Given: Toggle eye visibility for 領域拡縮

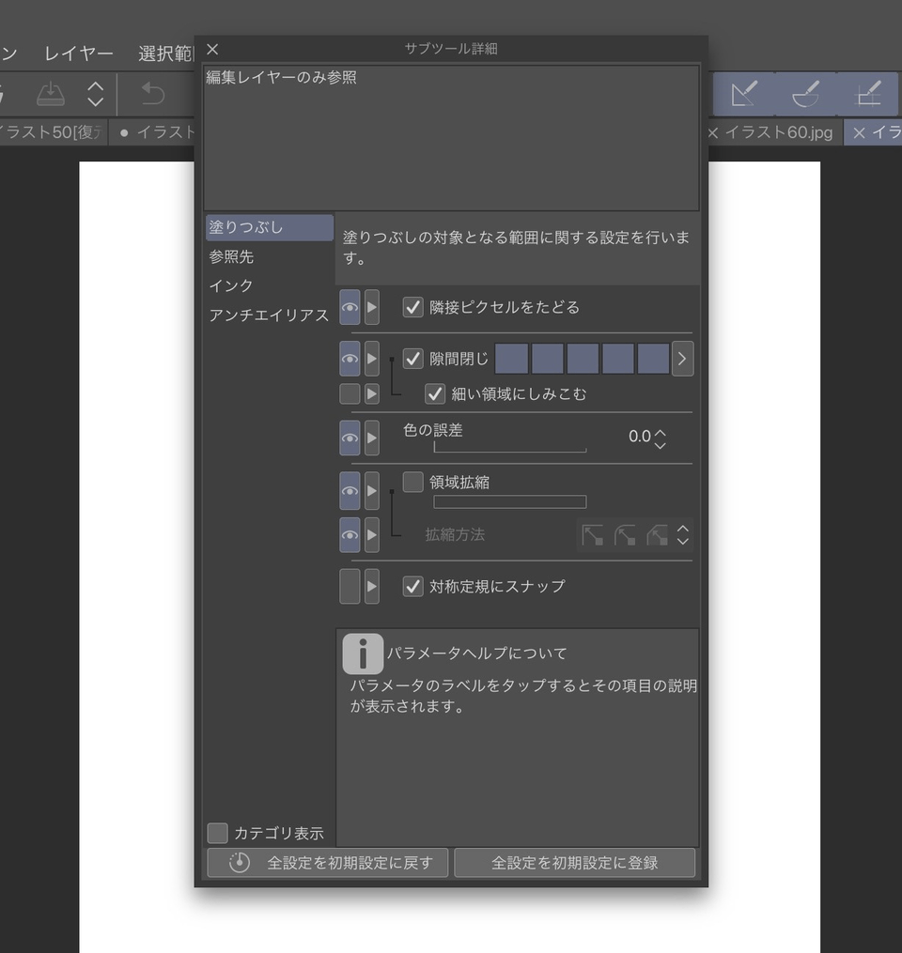Looking at the screenshot, I should click(350, 490).
